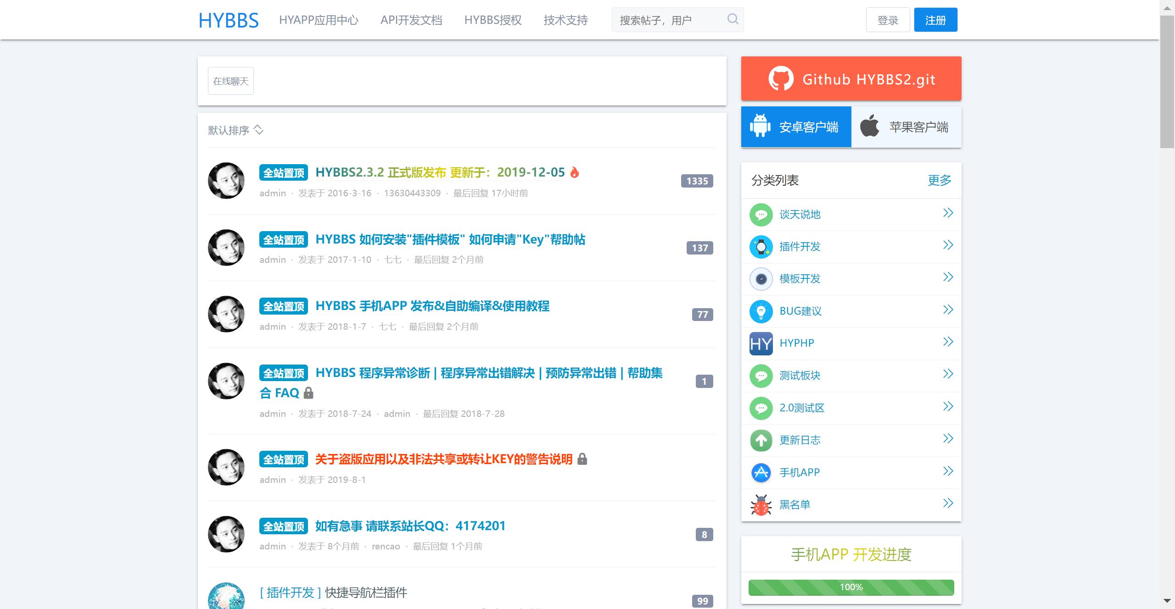Open post 如有急事 请联系站长QQ: 4174201

point(410,526)
